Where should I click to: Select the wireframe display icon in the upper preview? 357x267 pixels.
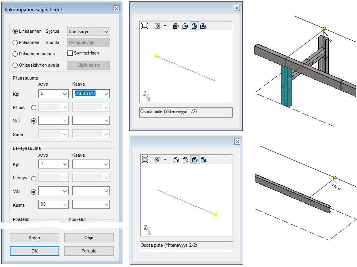176,26
